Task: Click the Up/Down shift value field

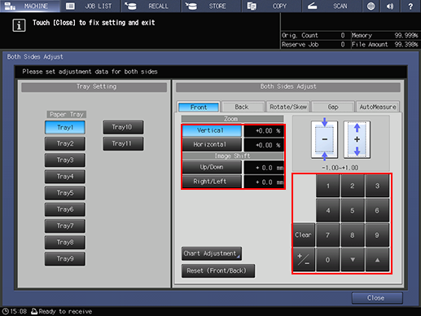Action: pyautogui.click(x=264, y=168)
